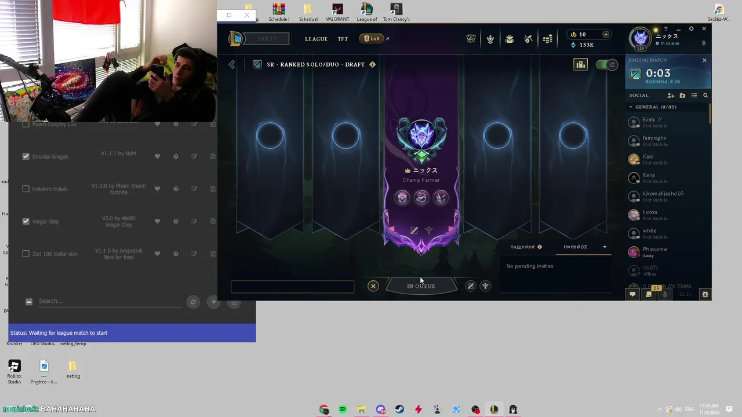Click the position select icon beside In Queue
The image size is (742, 417).
(x=471, y=286)
